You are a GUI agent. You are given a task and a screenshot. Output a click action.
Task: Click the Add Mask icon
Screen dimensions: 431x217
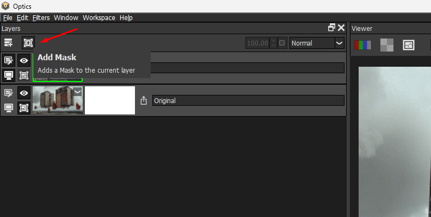[x=28, y=43]
